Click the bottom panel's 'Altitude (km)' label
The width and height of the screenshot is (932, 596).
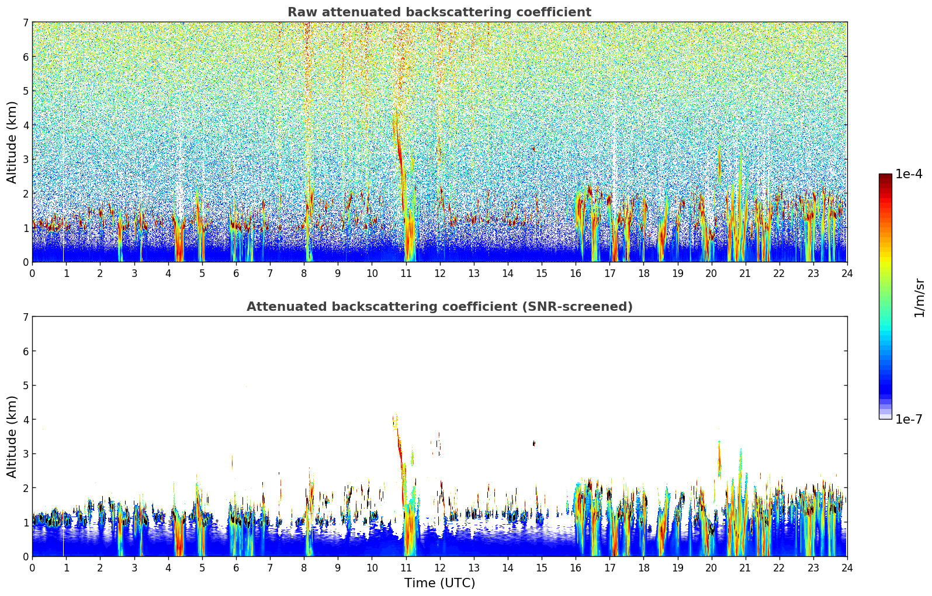tap(12, 436)
